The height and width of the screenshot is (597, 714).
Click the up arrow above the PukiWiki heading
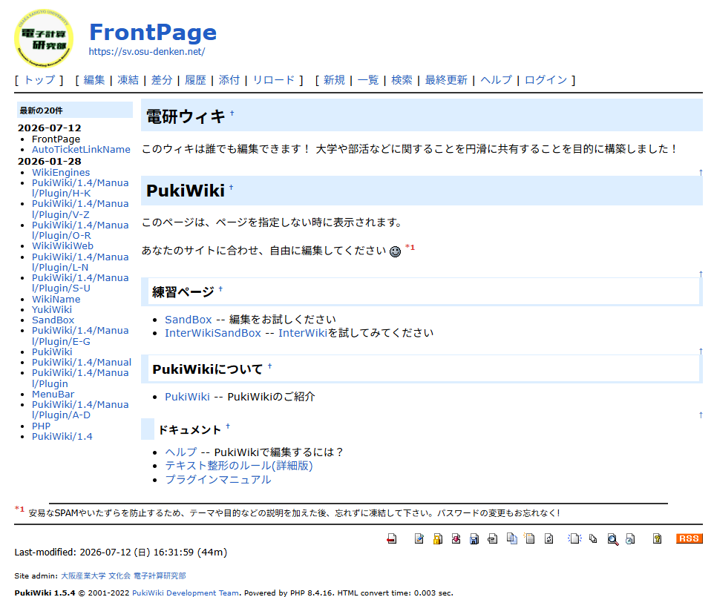tap(701, 172)
